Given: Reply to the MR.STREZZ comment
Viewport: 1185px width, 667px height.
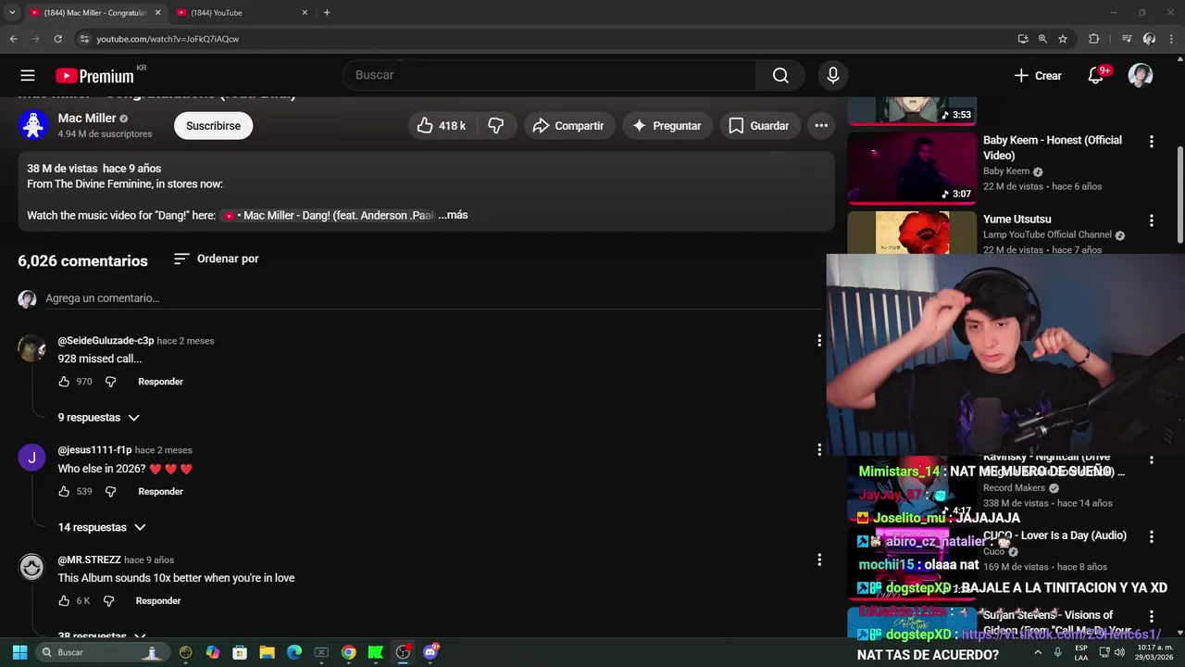Looking at the screenshot, I should pos(158,601).
